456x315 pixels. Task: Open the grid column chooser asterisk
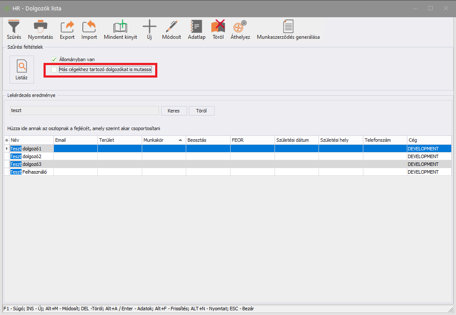coord(6,140)
